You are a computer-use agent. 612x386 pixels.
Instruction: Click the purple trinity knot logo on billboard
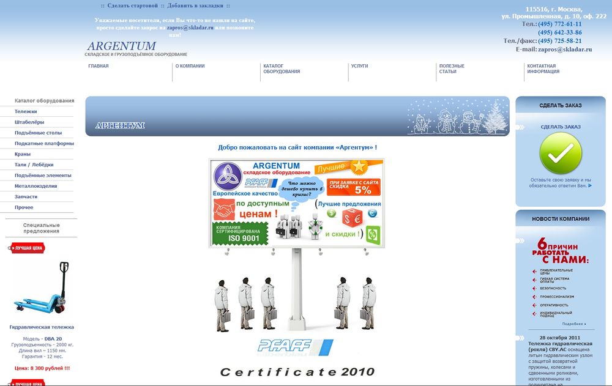pos(228,176)
